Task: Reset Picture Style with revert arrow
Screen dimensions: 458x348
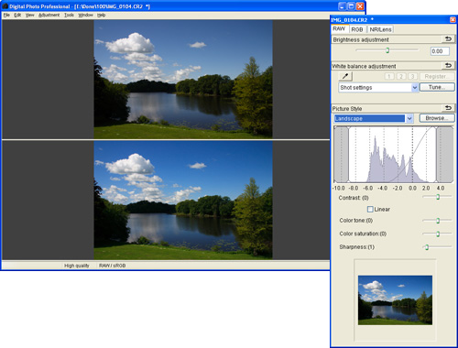Action: pos(448,108)
